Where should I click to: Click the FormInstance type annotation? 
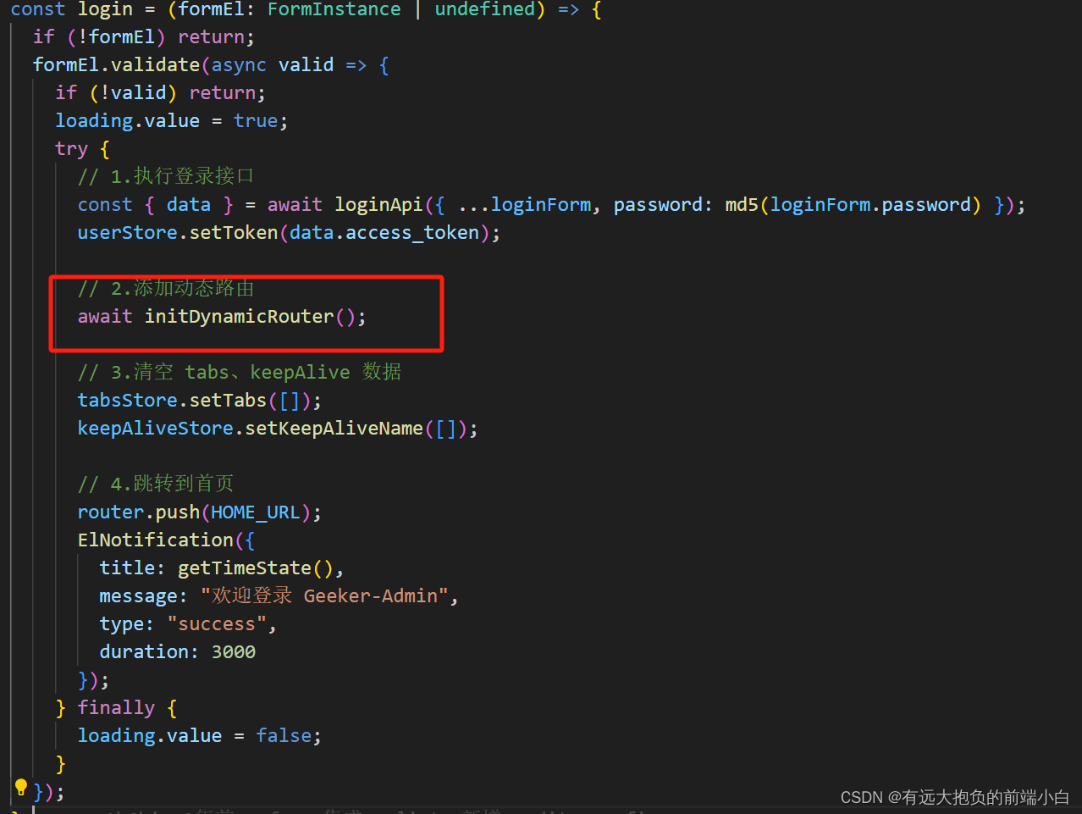[x=333, y=10]
